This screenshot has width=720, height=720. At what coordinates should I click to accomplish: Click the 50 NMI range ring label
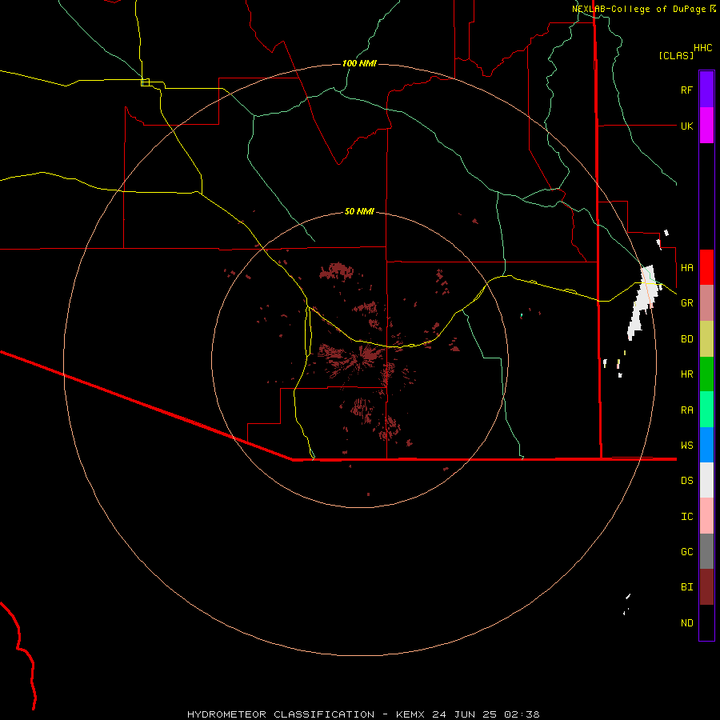pos(359,211)
